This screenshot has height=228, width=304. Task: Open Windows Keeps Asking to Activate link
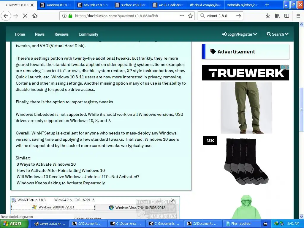pos(61,183)
